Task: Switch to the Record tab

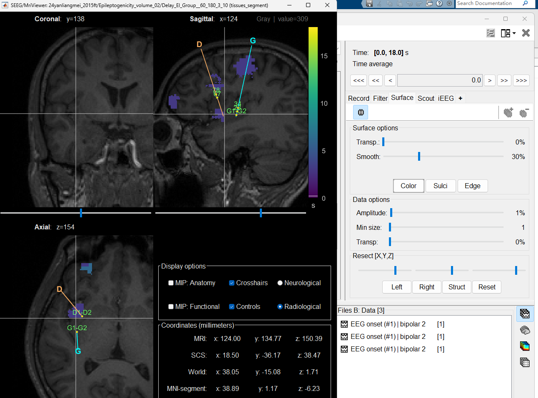Action: 359,99
